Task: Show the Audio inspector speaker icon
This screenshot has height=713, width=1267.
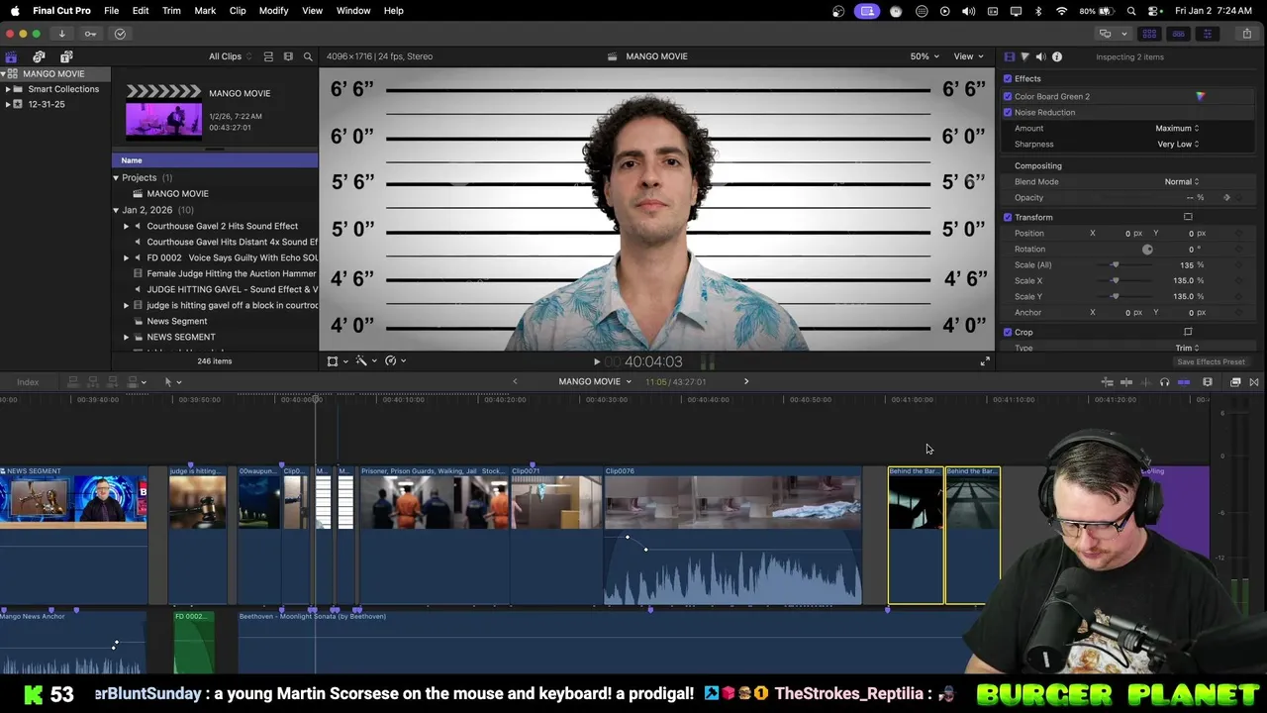Action: coord(1040,56)
